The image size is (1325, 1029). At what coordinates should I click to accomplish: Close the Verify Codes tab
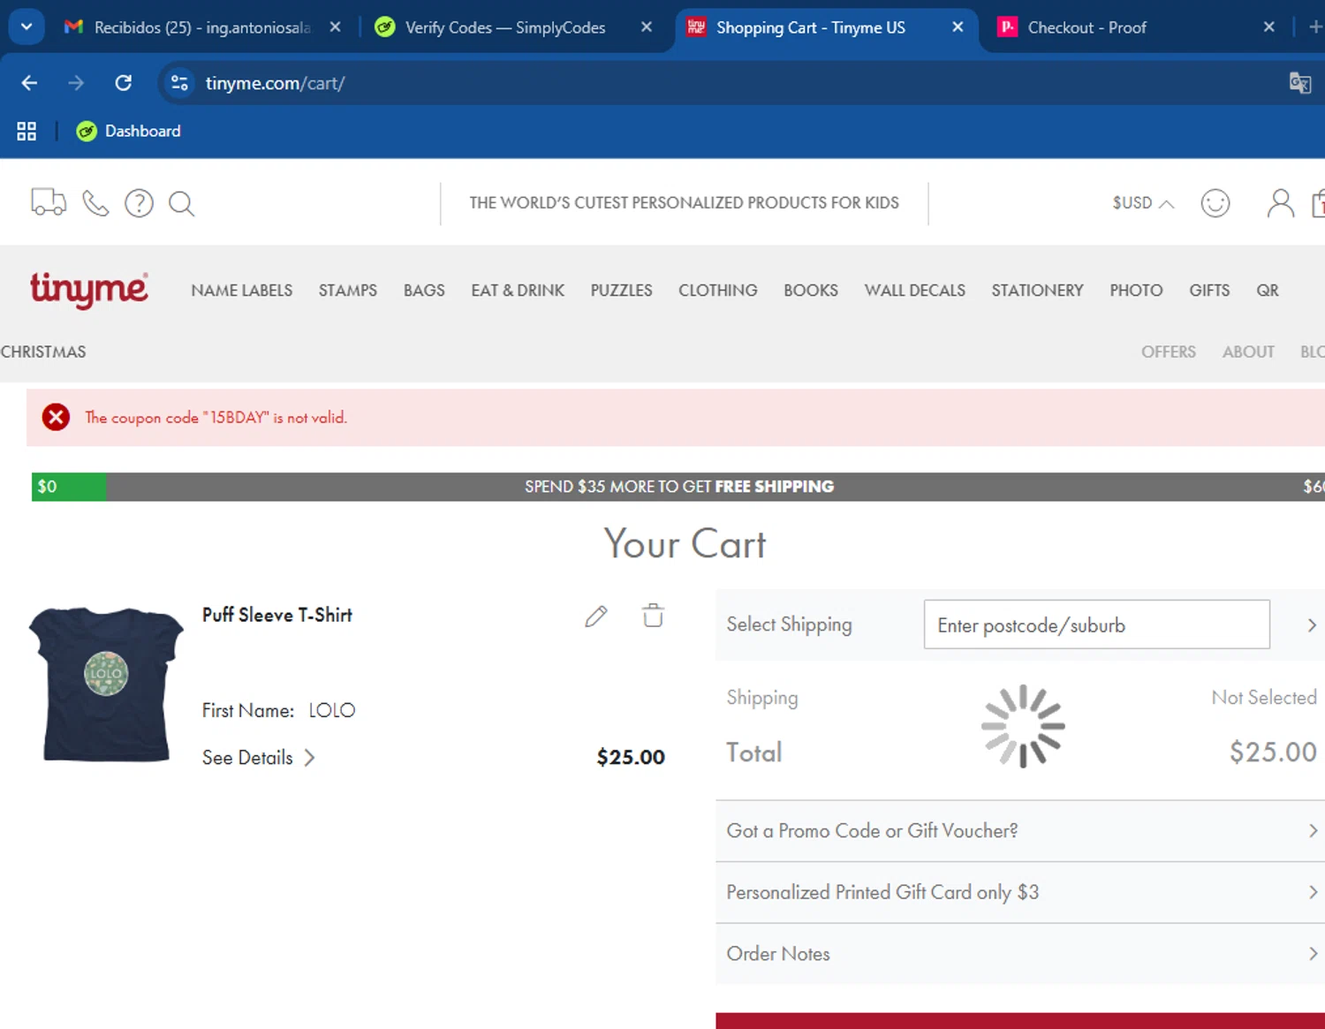click(x=647, y=27)
